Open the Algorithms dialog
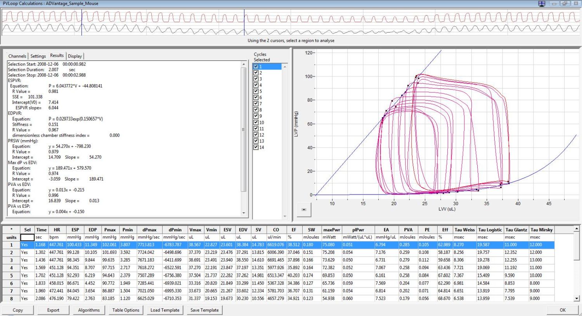 click(89, 310)
